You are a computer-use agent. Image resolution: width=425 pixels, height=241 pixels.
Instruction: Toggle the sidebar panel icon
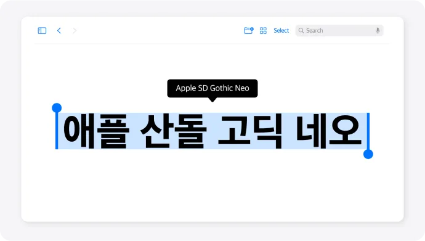click(x=42, y=31)
